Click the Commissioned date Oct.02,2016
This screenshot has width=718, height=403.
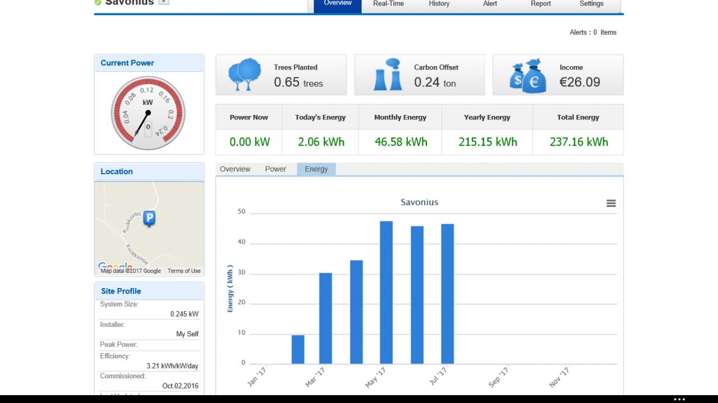coord(180,386)
